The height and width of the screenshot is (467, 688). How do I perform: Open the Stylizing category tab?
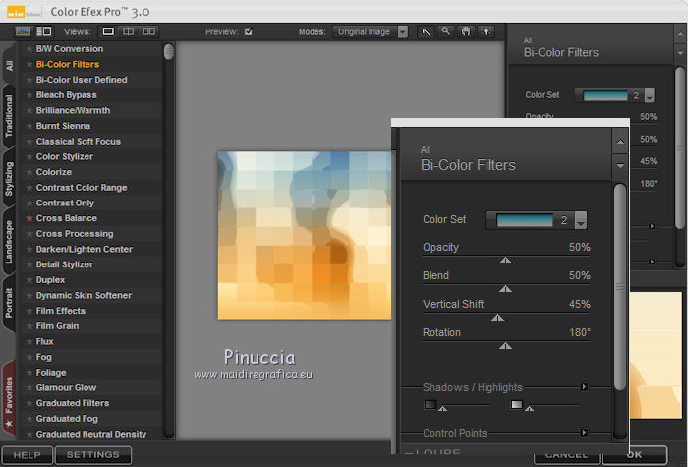(9, 179)
